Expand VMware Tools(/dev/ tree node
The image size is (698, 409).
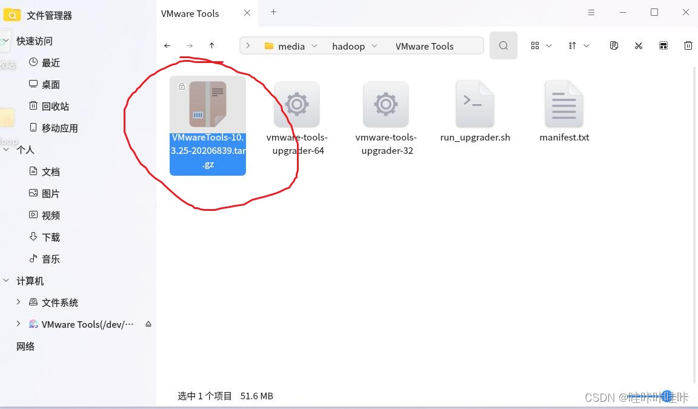coord(18,324)
